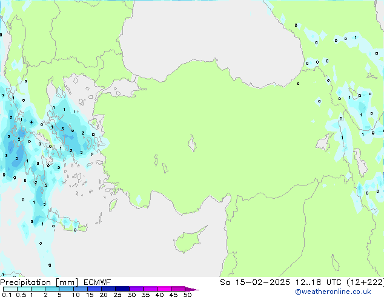
Task: Click the date "Sa 15-02-2025"
Action: click(255, 282)
